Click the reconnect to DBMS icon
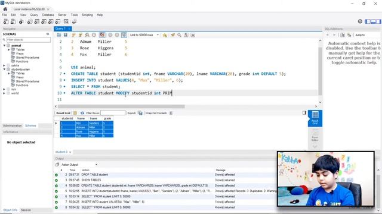 point(74,21)
